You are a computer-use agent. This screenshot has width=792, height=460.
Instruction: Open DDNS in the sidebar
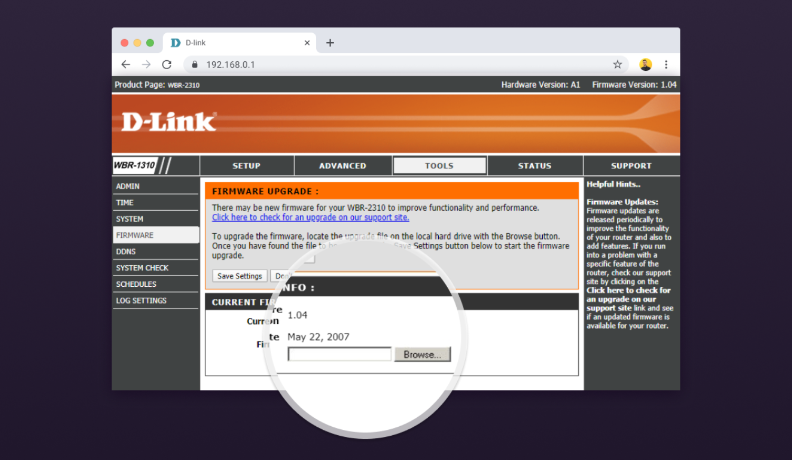155,252
